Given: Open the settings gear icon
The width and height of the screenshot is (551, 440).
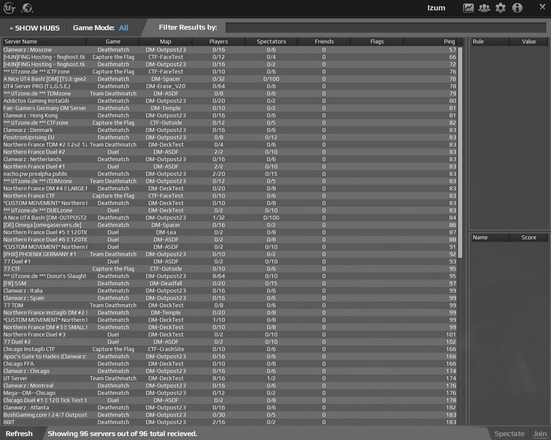Looking at the screenshot, I should tap(500, 8).
